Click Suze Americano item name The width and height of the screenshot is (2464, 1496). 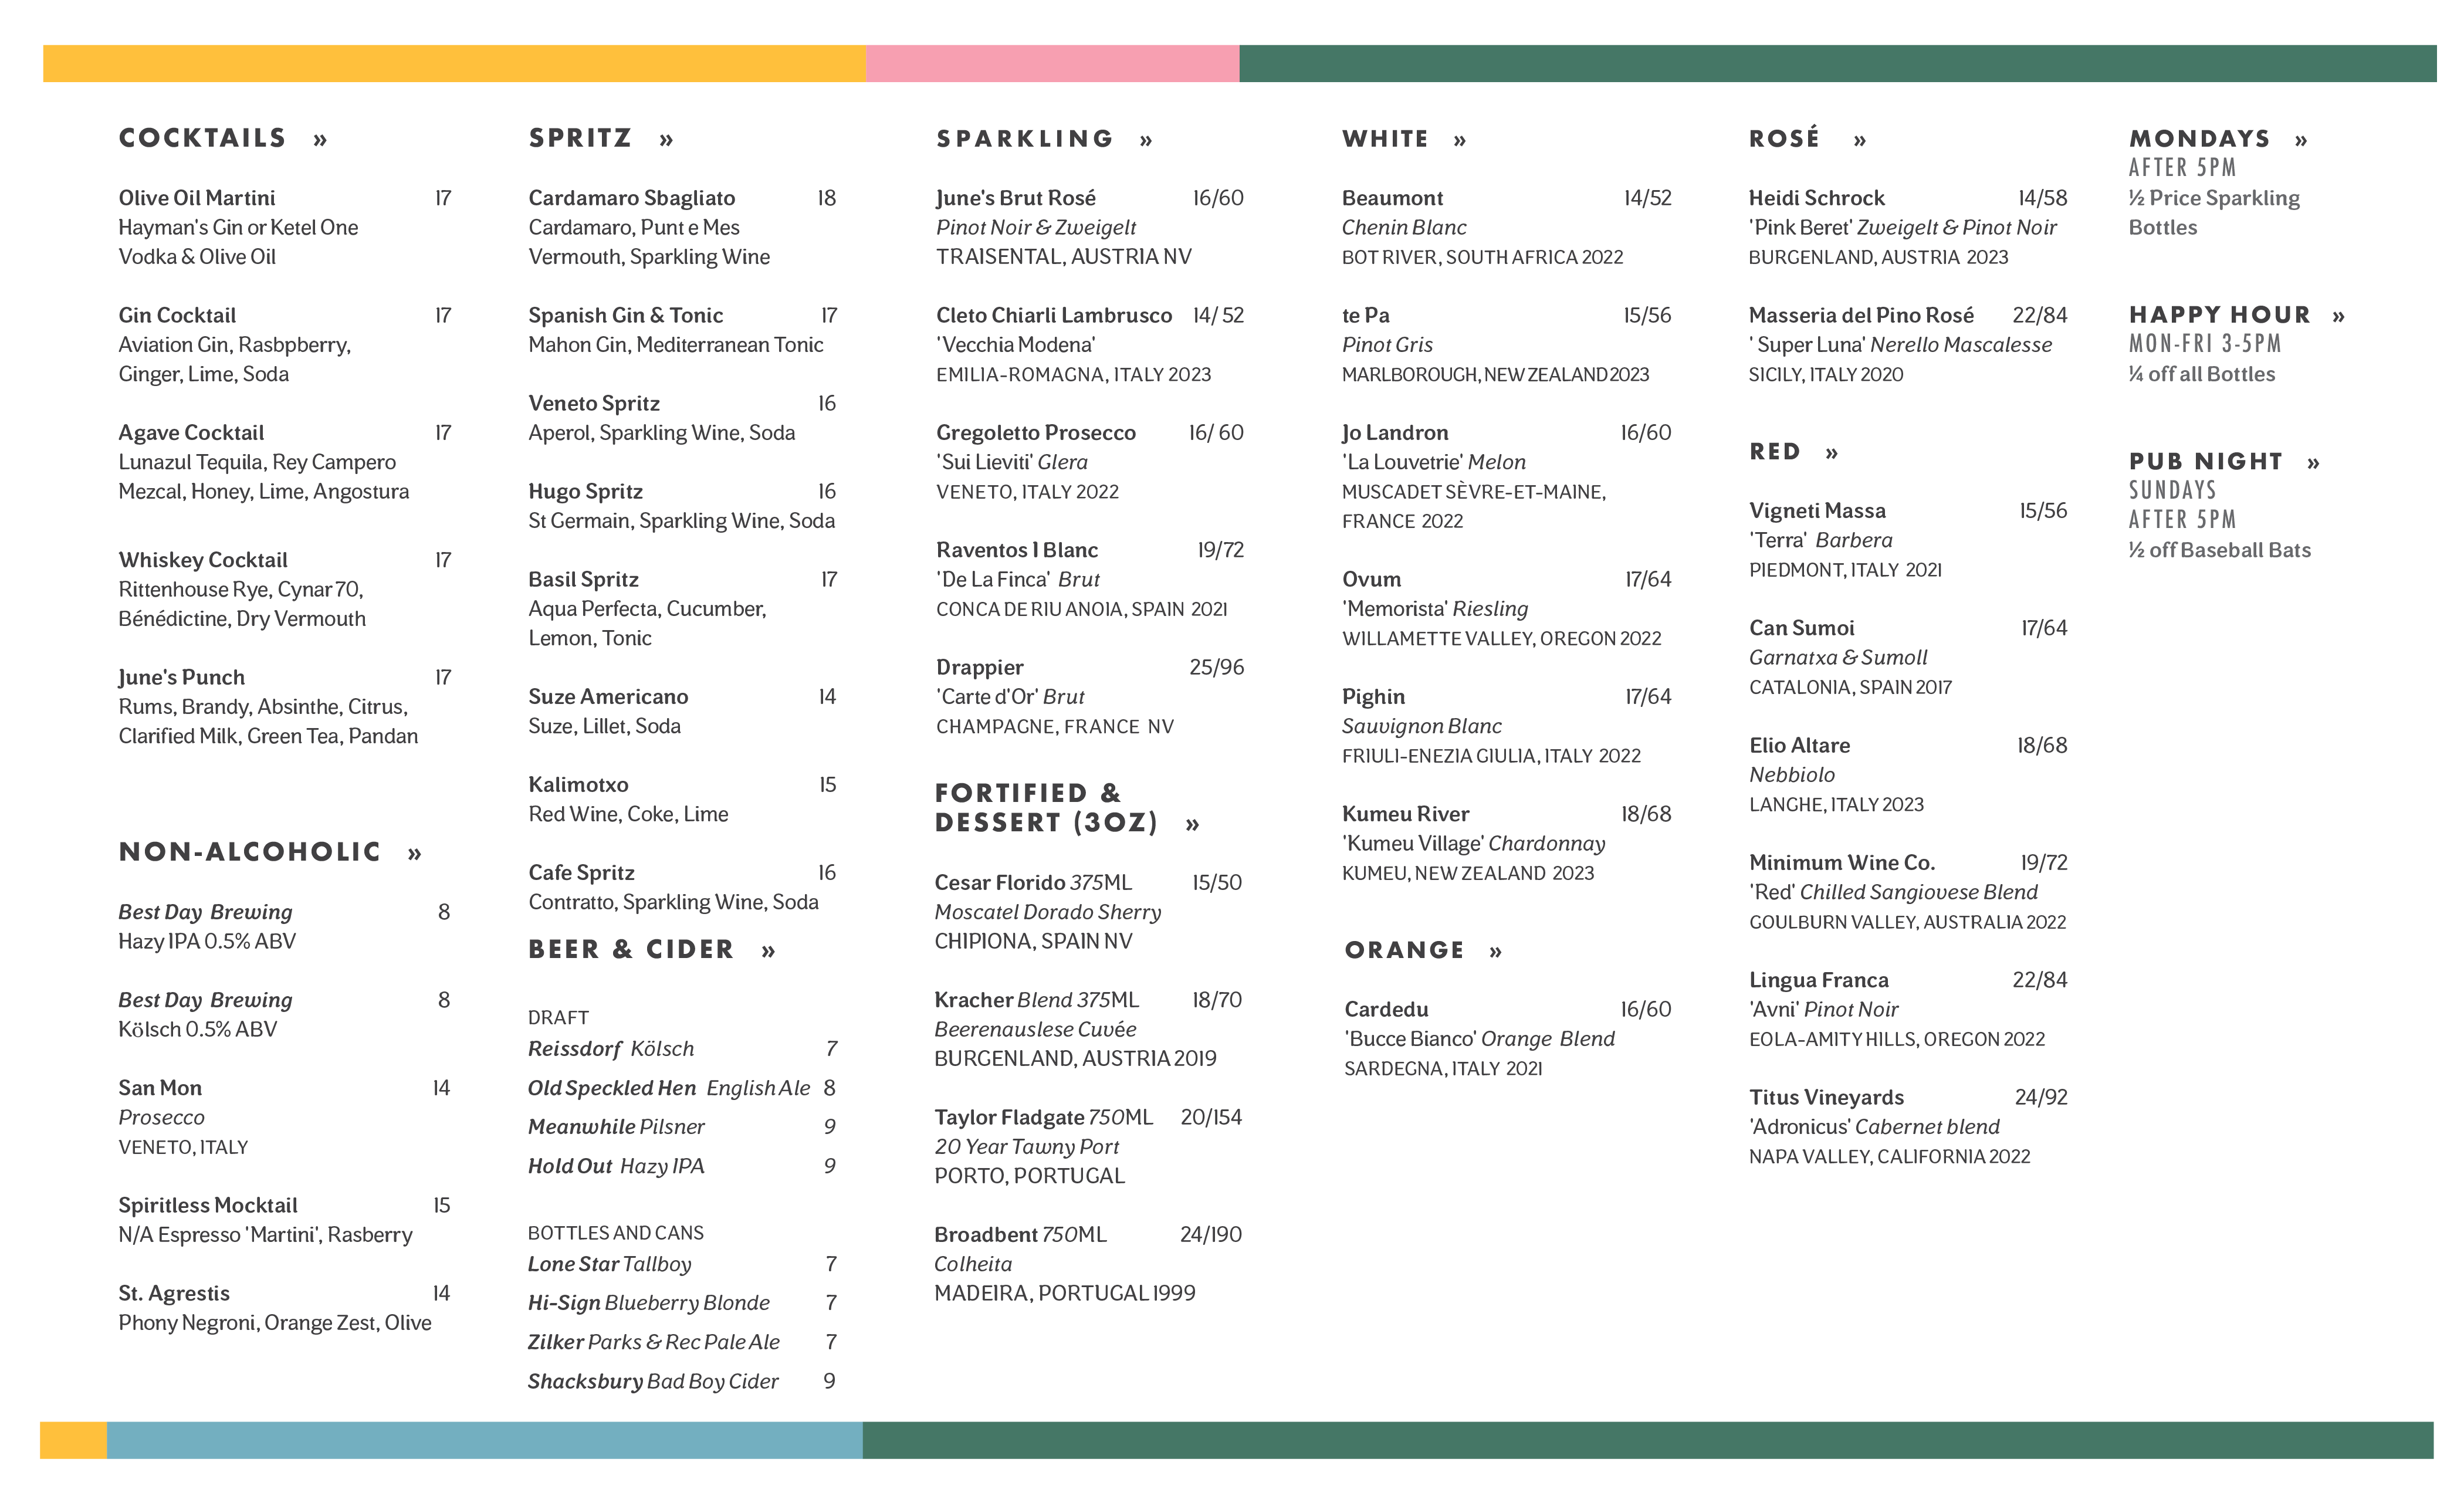click(x=608, y=697)
